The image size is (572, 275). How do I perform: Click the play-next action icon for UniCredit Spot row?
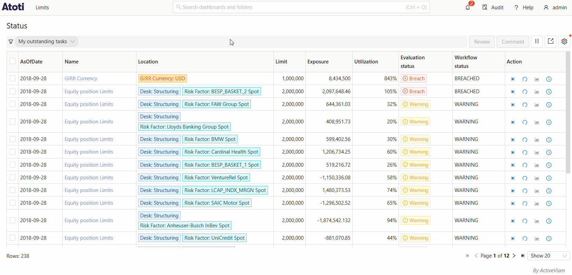tap(513, 238)
